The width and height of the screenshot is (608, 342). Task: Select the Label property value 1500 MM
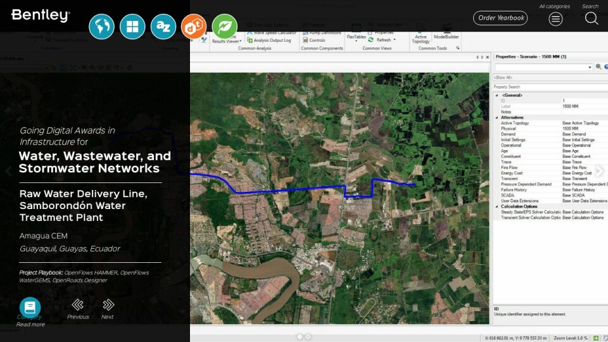click(x=571, y=106)
